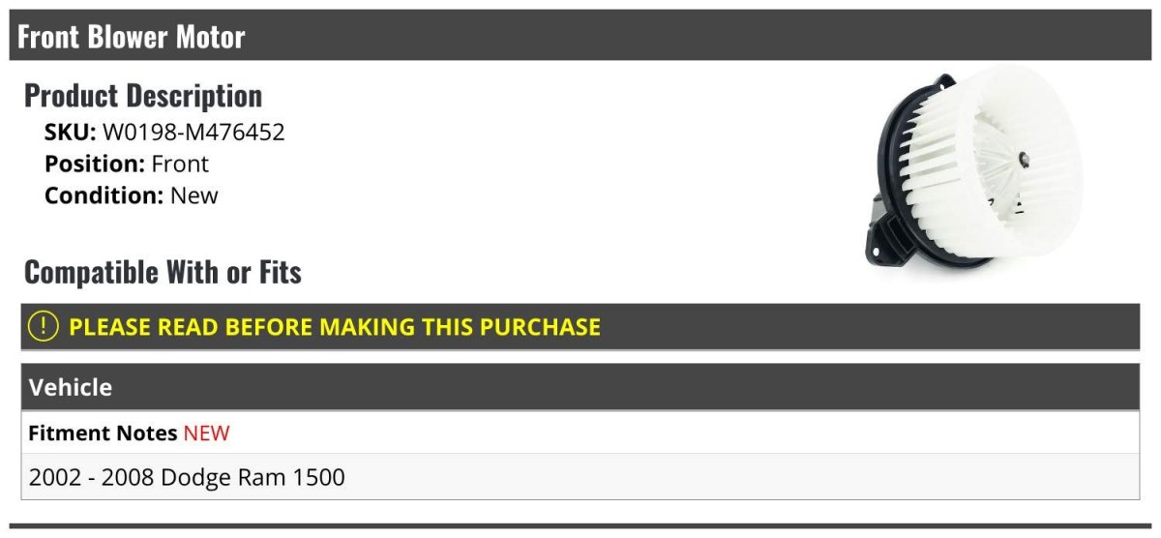Click the word Dodge in fitment row
Image resolution: width=1161 pixels, height=538 pixels.
193,477
